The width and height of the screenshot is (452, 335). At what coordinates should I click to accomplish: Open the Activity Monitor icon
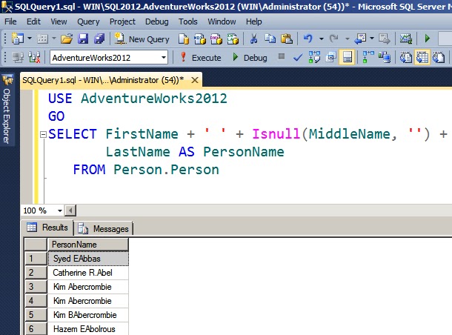(405, 39)
